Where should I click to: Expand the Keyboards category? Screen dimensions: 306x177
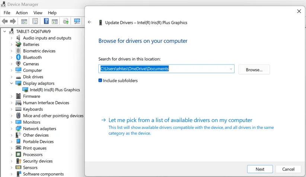click(11, 110)
